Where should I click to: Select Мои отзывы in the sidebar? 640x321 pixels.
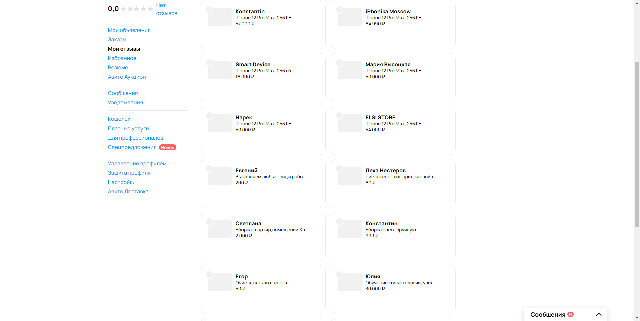click(x=124, y=49)
